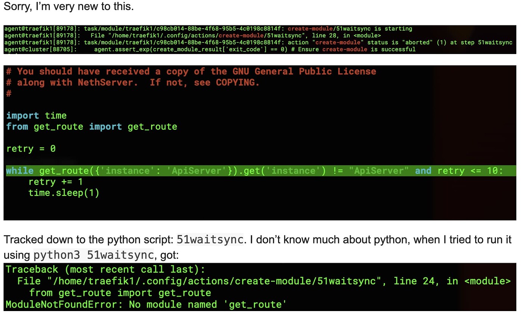The width and height of the screenshot is (522, 319).
Task: Click "Traceback (most recent call last):" text
Action: click(x=105, y=269)
